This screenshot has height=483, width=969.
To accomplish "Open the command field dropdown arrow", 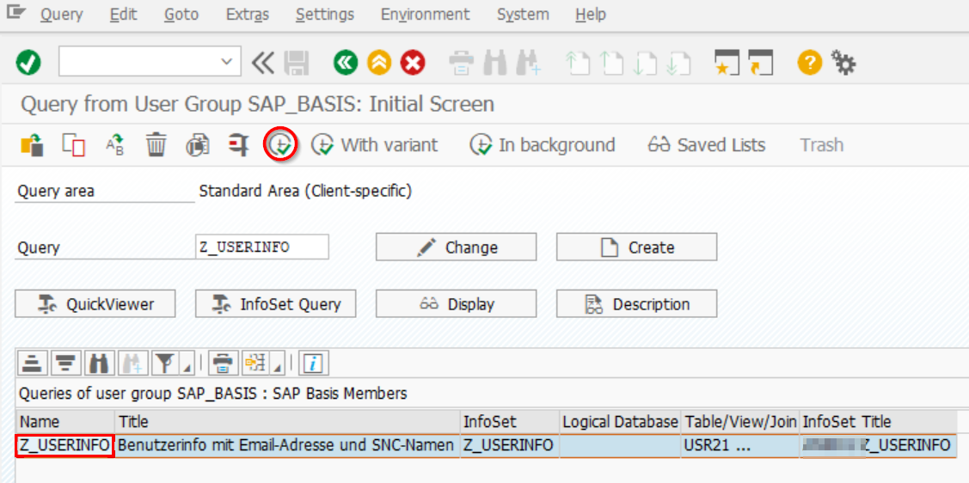I will pos(227,62).
